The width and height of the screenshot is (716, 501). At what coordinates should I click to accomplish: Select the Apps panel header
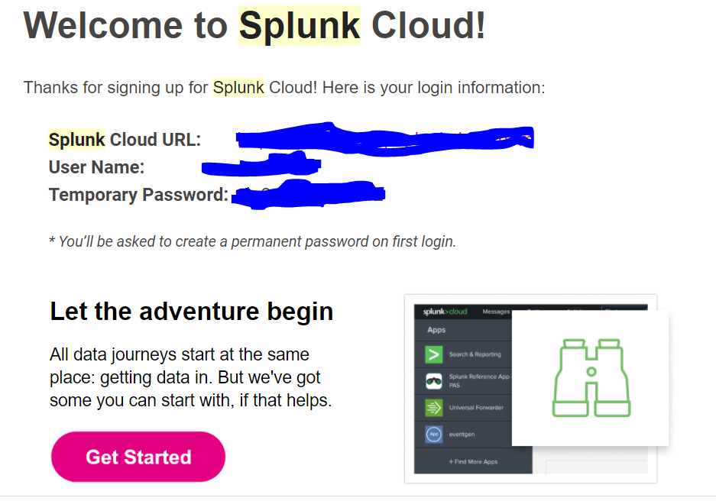437,330
